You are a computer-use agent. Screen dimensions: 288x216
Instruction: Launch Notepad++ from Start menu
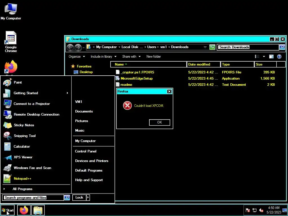pos(36,178)
